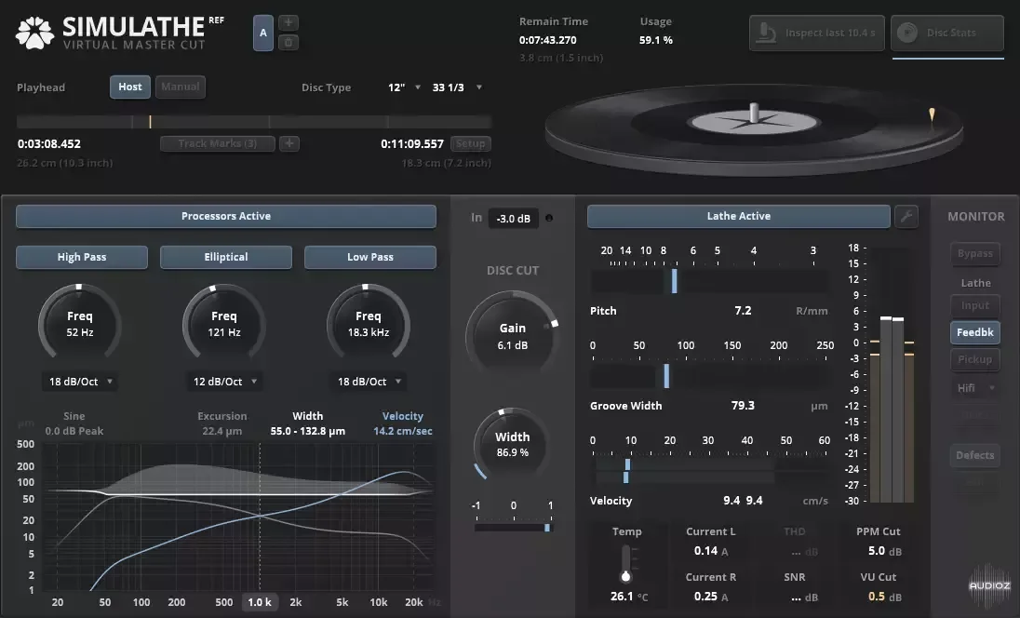
Task: Add a track mark with plus button
Action: (289, 143)
